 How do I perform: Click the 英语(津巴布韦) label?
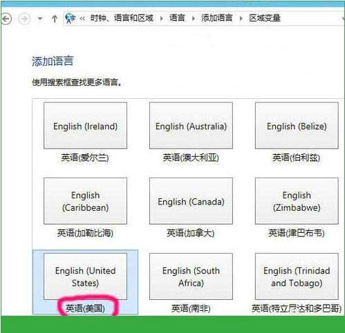(x=297, y=233)
